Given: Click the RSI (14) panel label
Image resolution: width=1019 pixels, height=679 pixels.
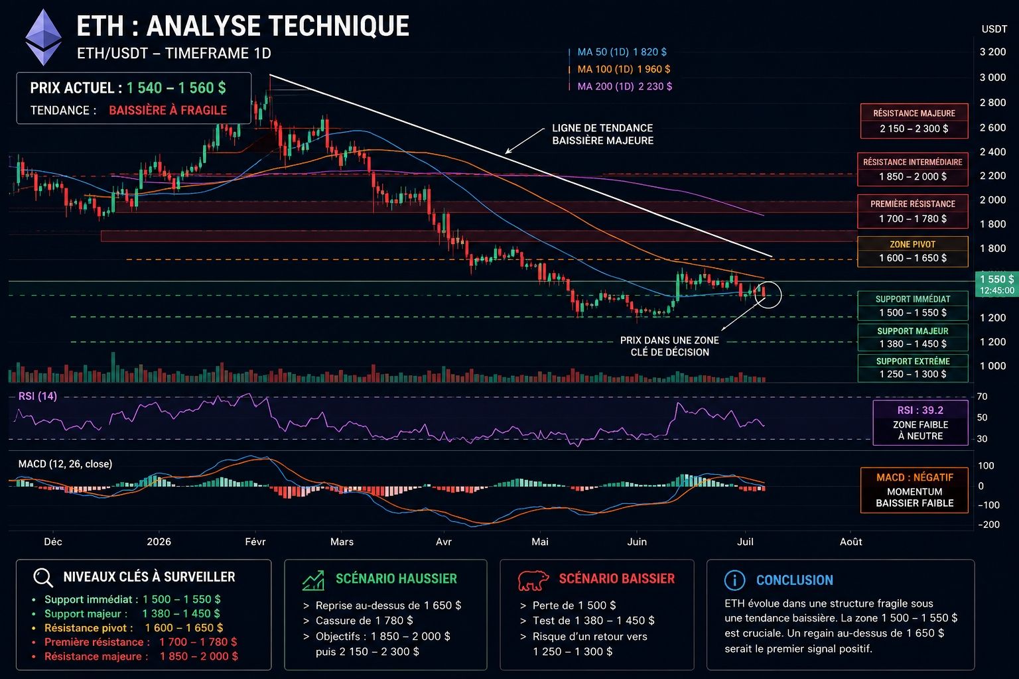Looking at the screenshot, I should (38, 397).
